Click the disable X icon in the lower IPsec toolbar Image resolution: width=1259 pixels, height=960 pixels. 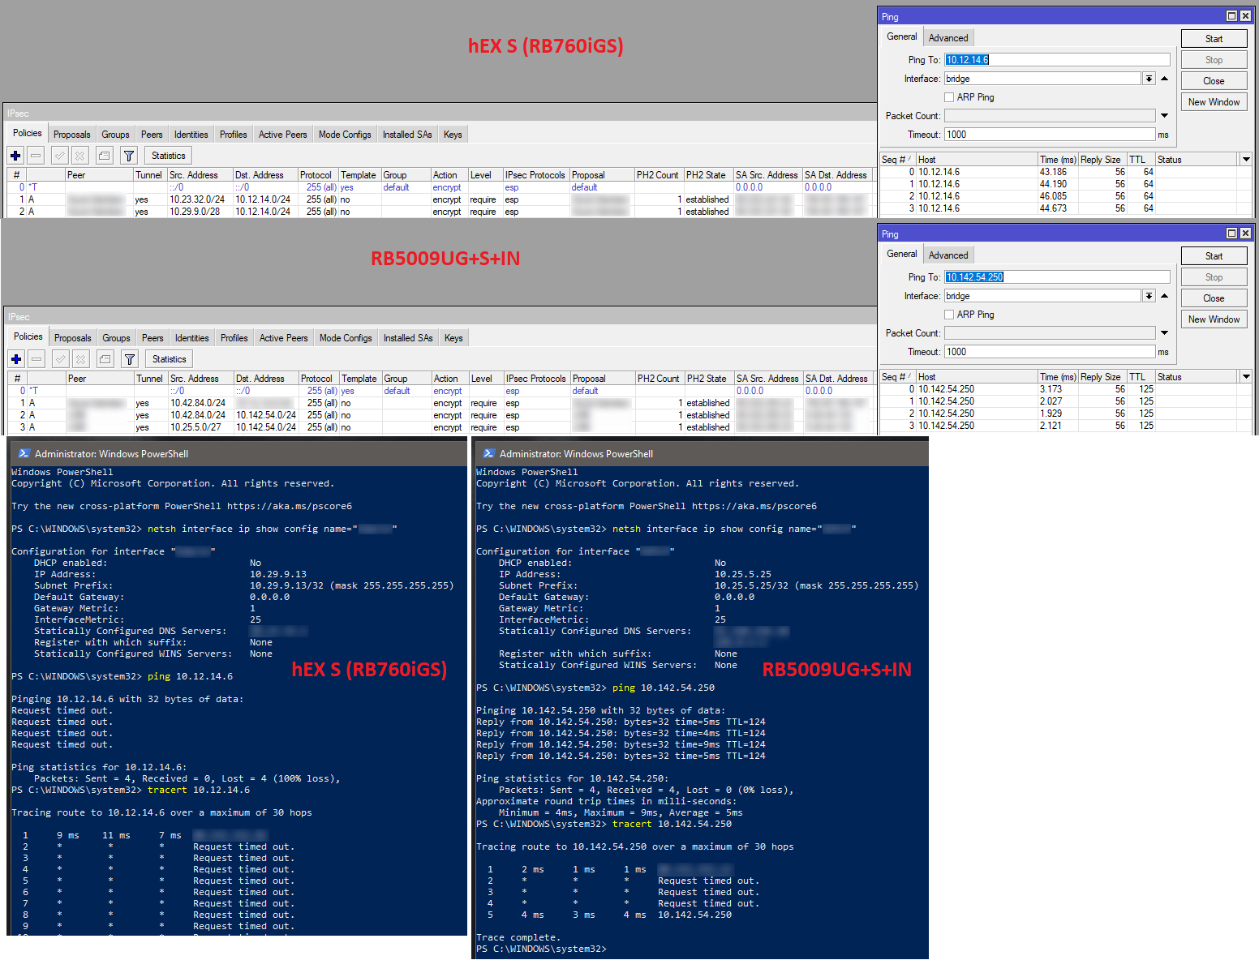tap(81, 359)
